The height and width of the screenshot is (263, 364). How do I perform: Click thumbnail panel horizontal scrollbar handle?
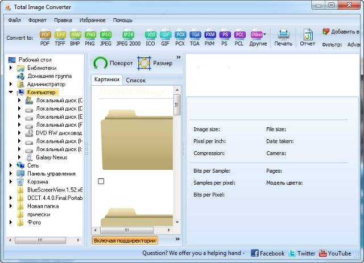point(127,230)
